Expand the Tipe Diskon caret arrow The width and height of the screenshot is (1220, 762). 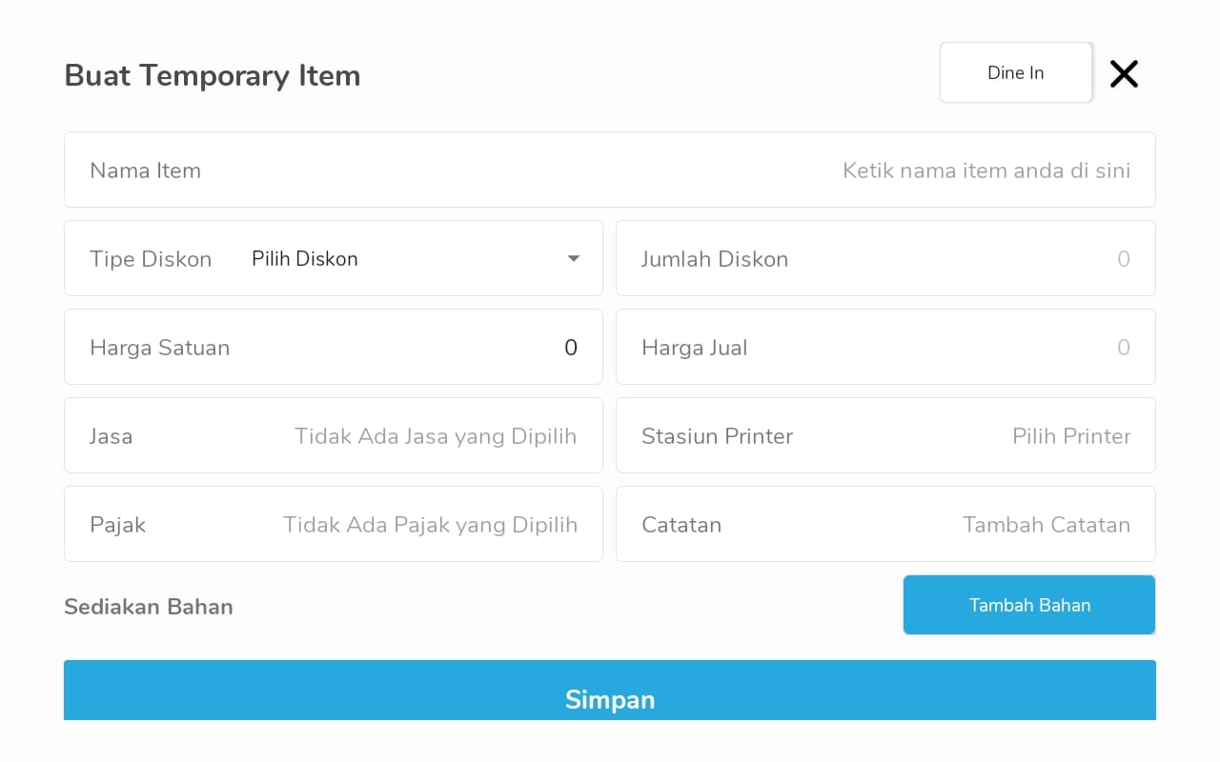(573, 258)
